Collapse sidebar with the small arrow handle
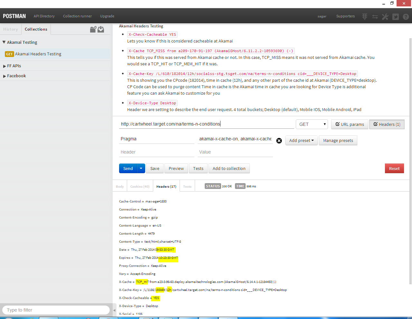Screen dimensions: 412x319 [114, 310]
